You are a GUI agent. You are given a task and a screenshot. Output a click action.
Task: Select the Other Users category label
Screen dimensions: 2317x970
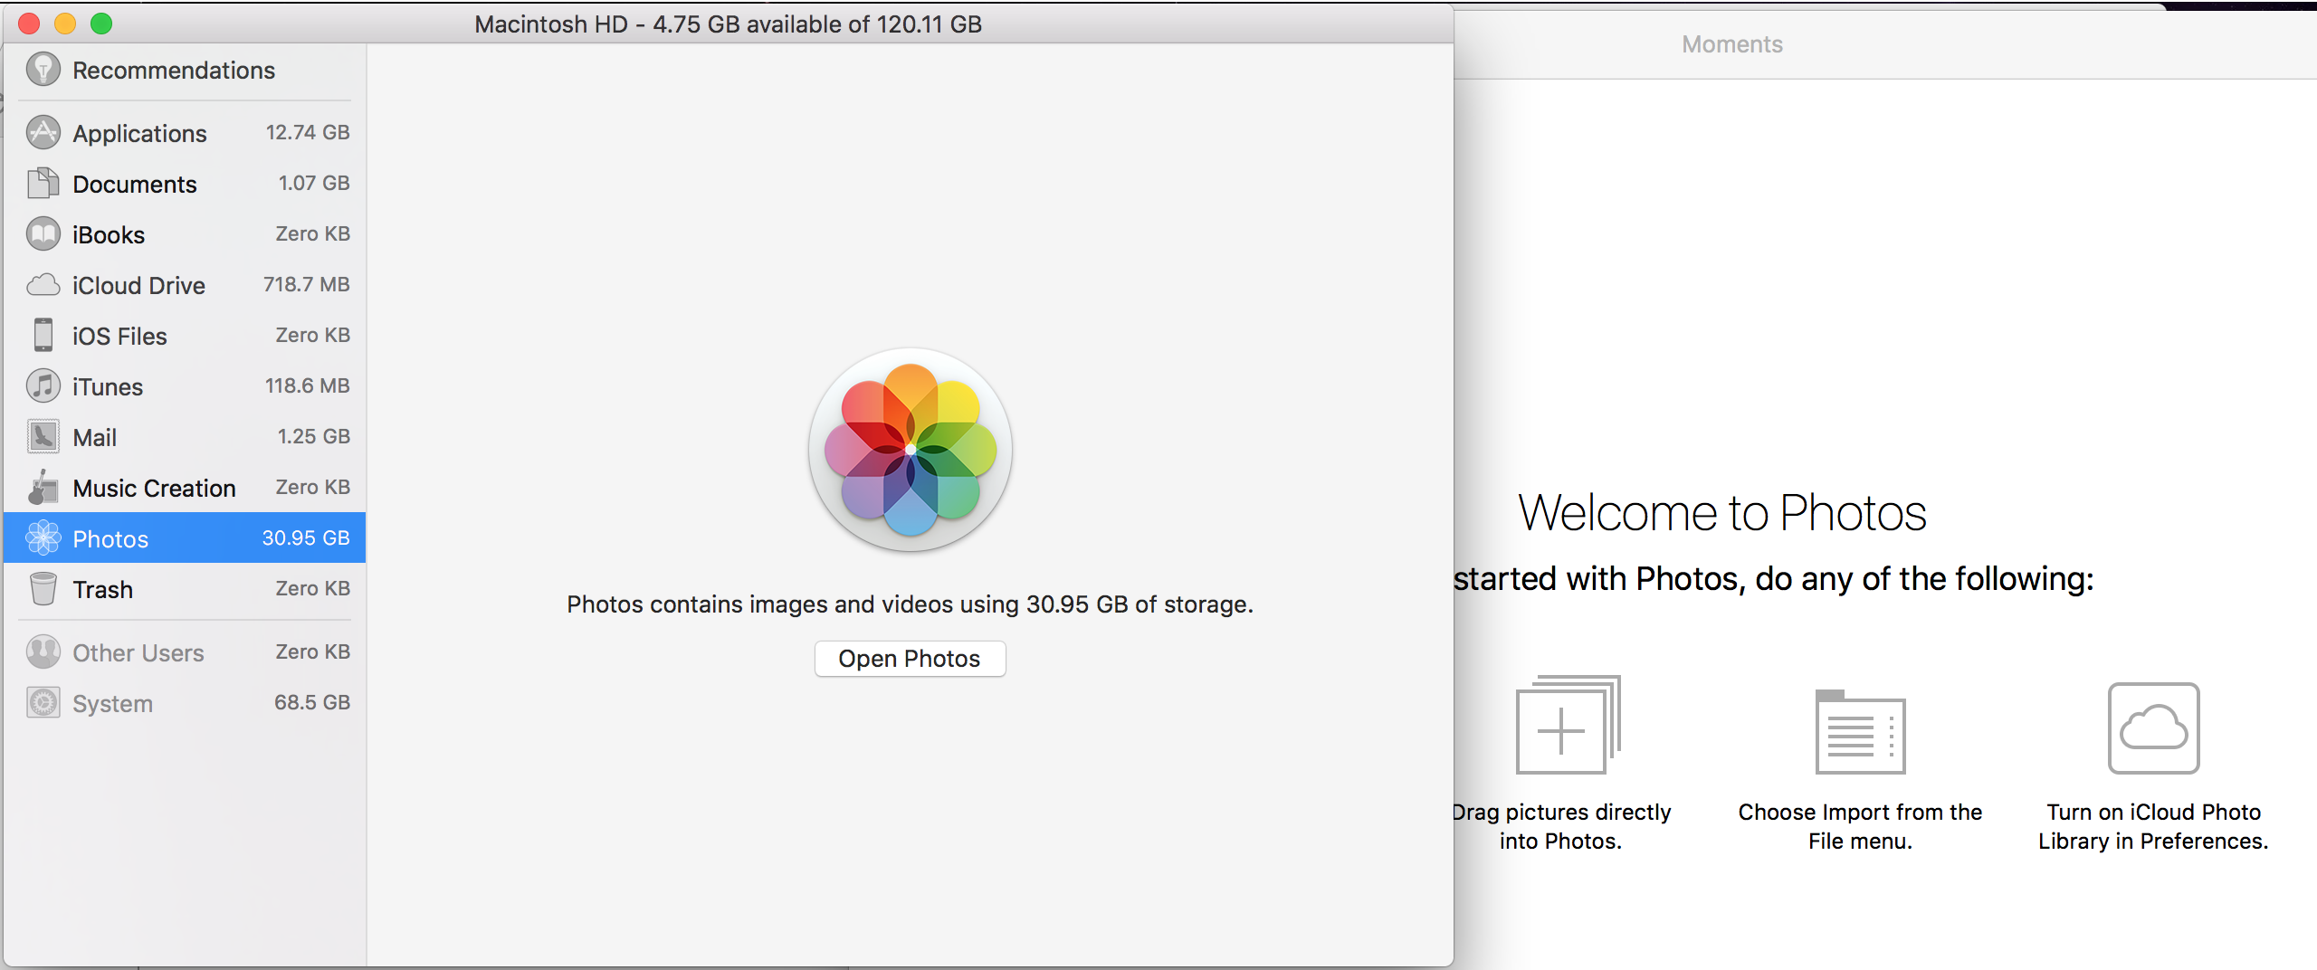[138, 653]
